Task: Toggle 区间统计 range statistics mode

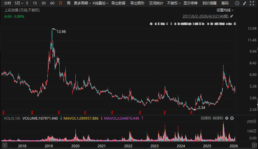Action: [x=156, y=3]
